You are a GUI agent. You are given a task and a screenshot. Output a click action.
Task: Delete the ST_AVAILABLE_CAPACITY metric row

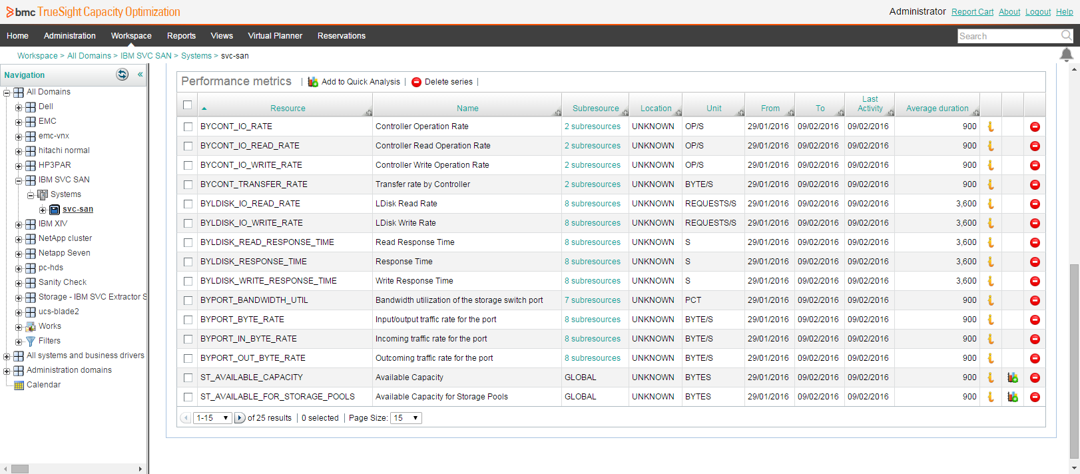pyautogui.click(x=1035, y=377)
